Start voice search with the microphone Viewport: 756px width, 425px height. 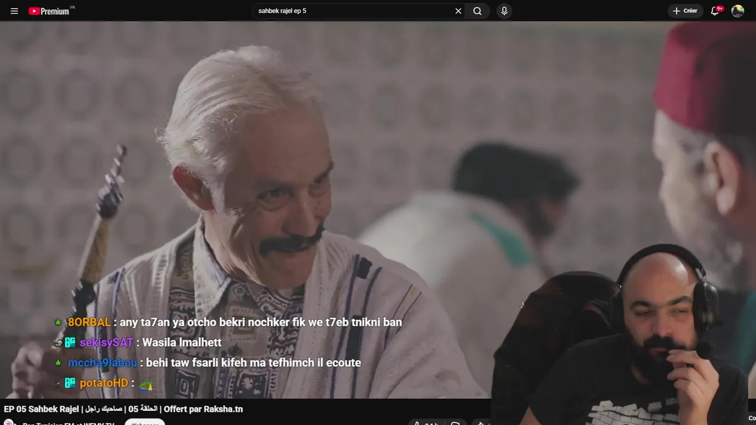coord(504,11)
